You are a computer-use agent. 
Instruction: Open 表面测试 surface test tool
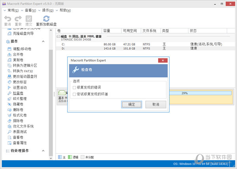(20, 132)
